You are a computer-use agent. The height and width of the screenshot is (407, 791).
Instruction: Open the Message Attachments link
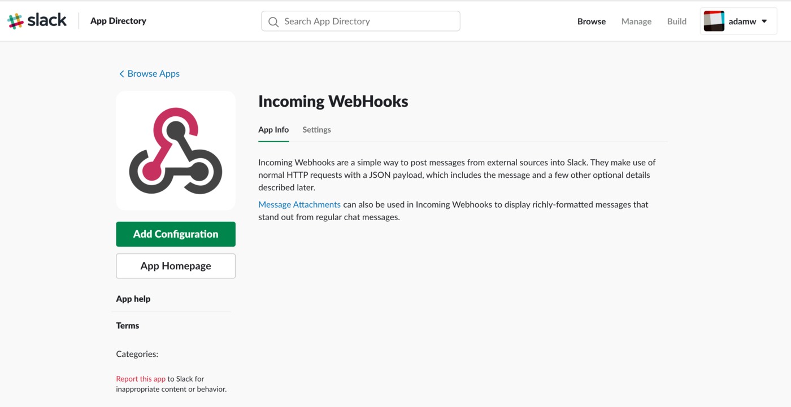click(x=299, y=204)
